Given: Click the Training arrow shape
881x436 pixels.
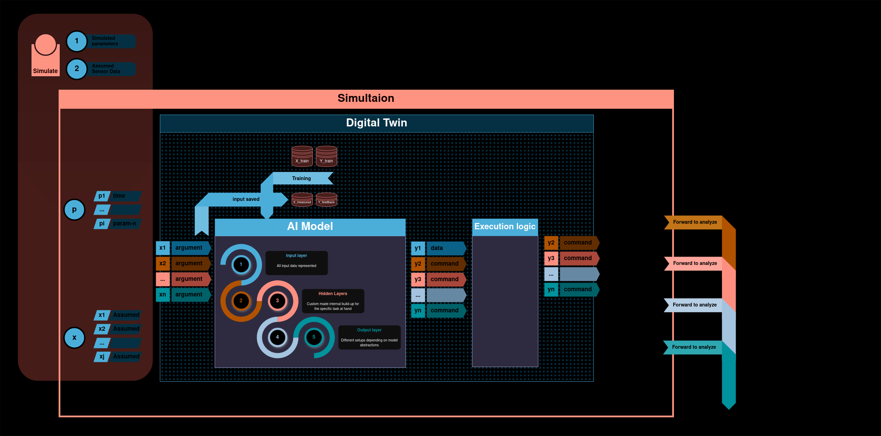Looking at the screenshot, I should [301, 178].
